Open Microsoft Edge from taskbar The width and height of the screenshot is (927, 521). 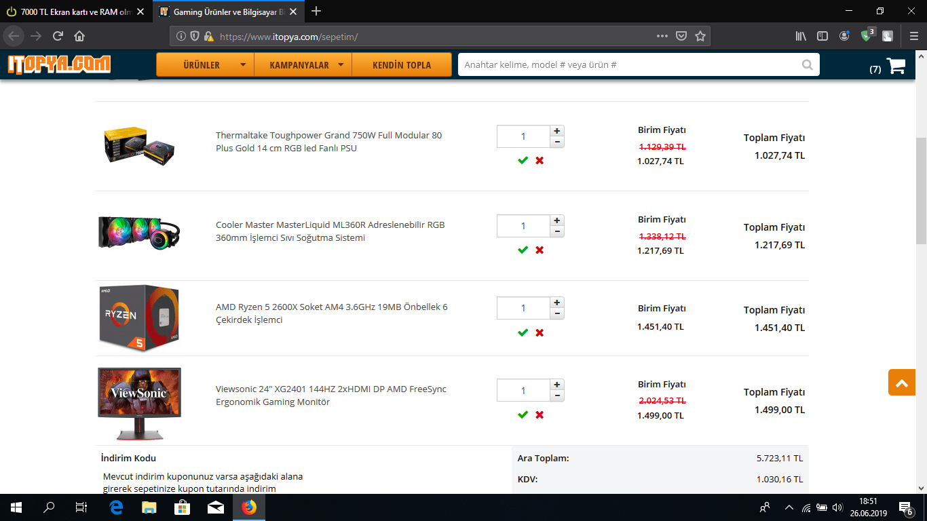tap(116, 507)
